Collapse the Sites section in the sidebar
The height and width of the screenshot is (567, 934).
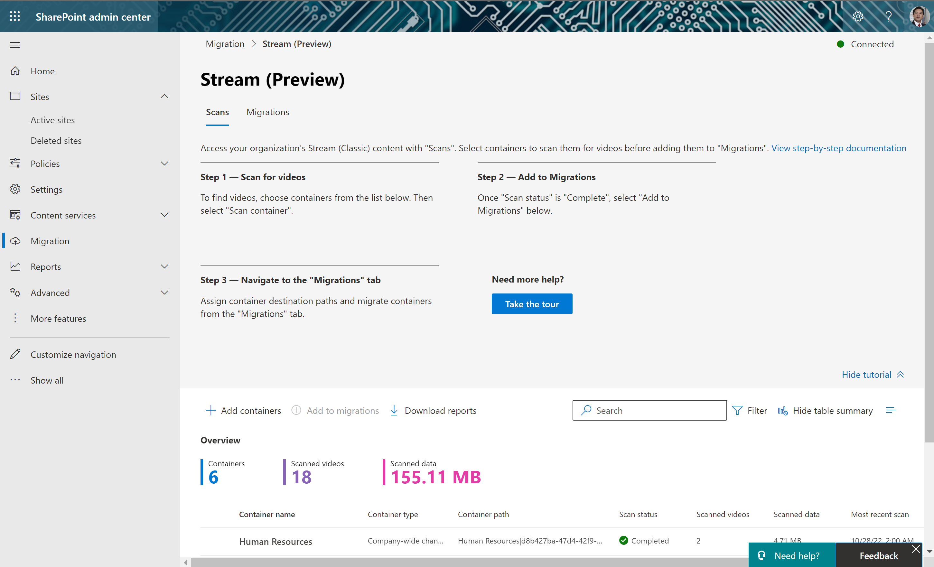164,96
